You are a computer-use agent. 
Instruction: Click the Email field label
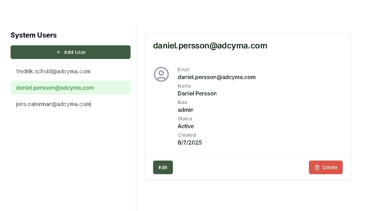(184, 70)
